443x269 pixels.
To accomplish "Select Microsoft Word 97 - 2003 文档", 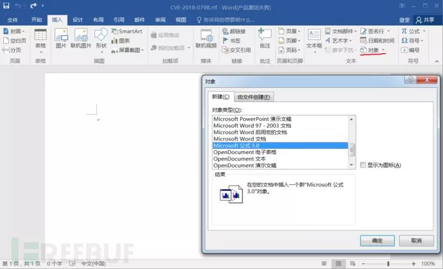I will (281, 125).
